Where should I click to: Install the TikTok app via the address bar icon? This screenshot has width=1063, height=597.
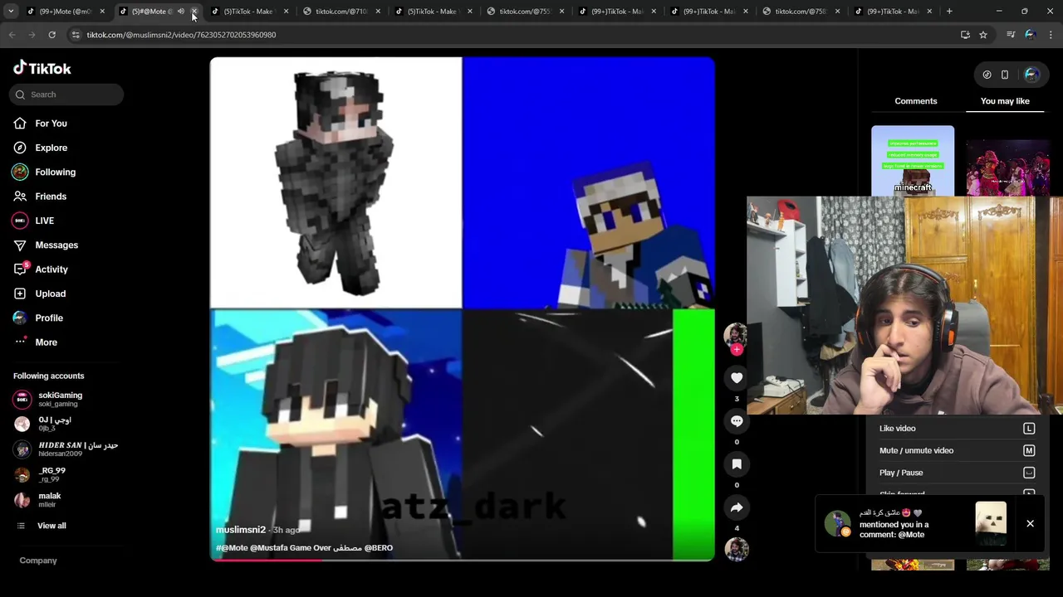tap(965, 35)
